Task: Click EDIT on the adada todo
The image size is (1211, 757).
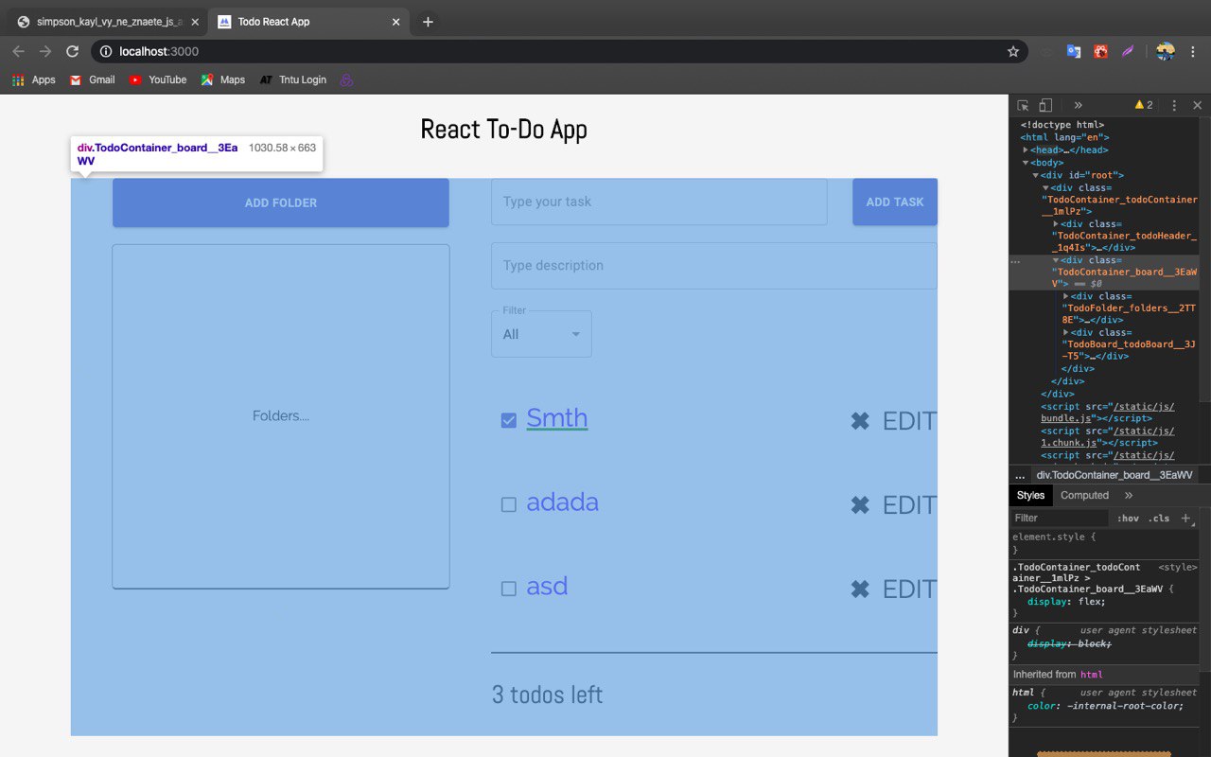Action: [909, 505]
